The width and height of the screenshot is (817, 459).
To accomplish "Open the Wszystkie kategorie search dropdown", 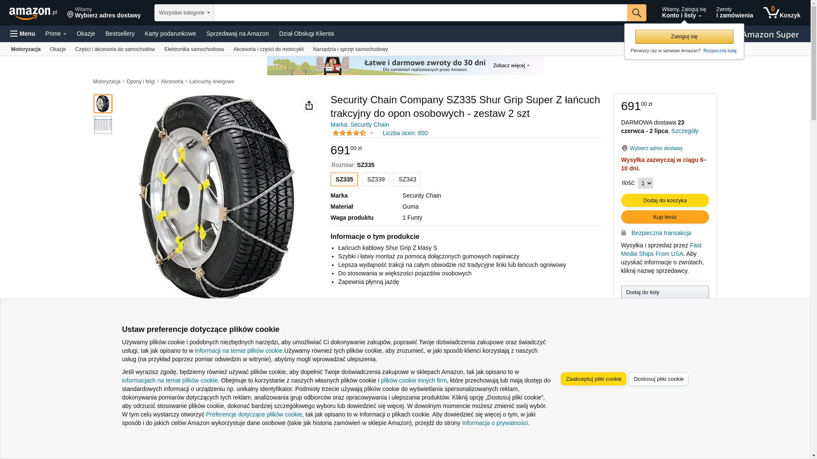I will point(184,13).
